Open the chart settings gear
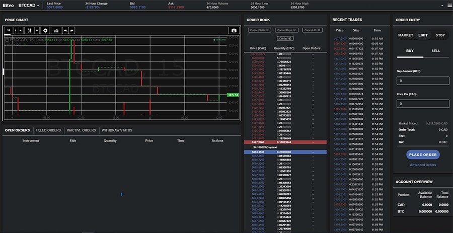This screenshot has width=453, height=233. [45, 31]
